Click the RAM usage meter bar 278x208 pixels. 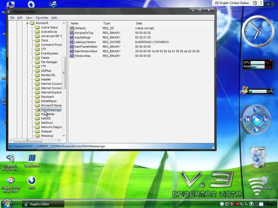point(258,67)
